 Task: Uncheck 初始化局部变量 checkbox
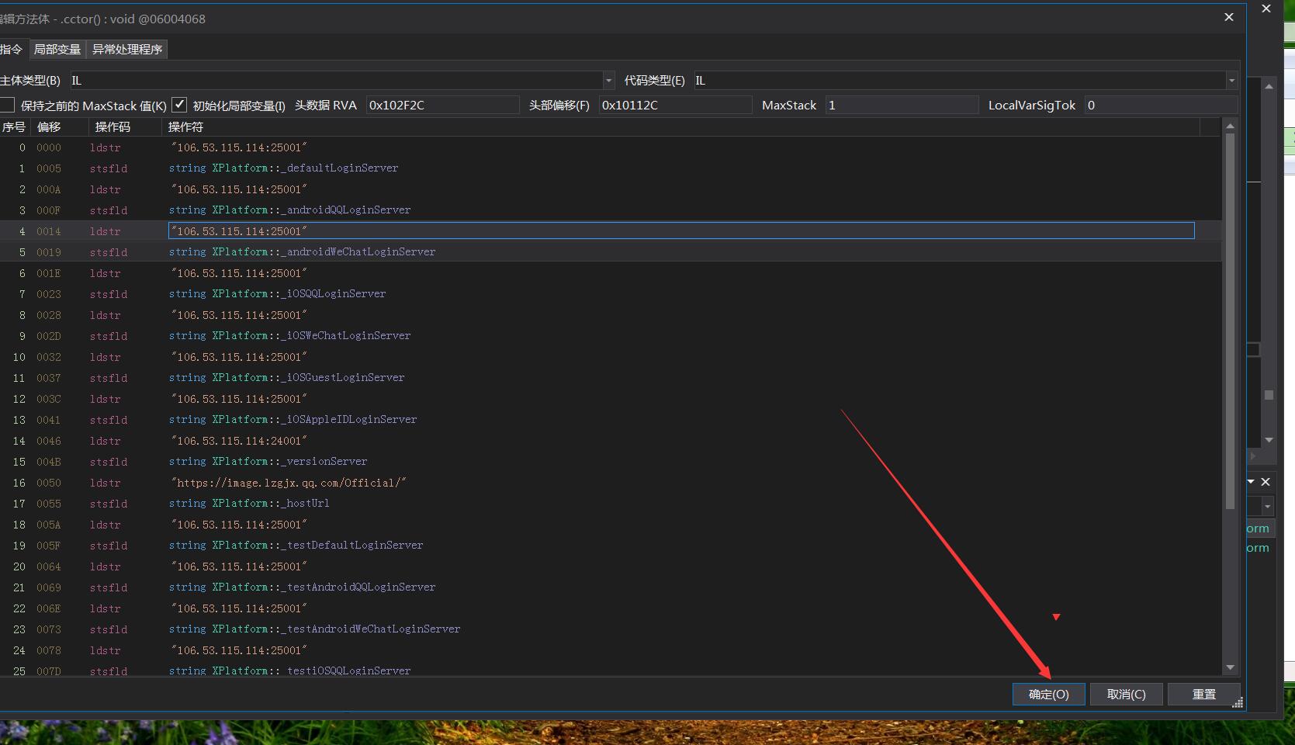pyautogui.click(x=179, y=105)
